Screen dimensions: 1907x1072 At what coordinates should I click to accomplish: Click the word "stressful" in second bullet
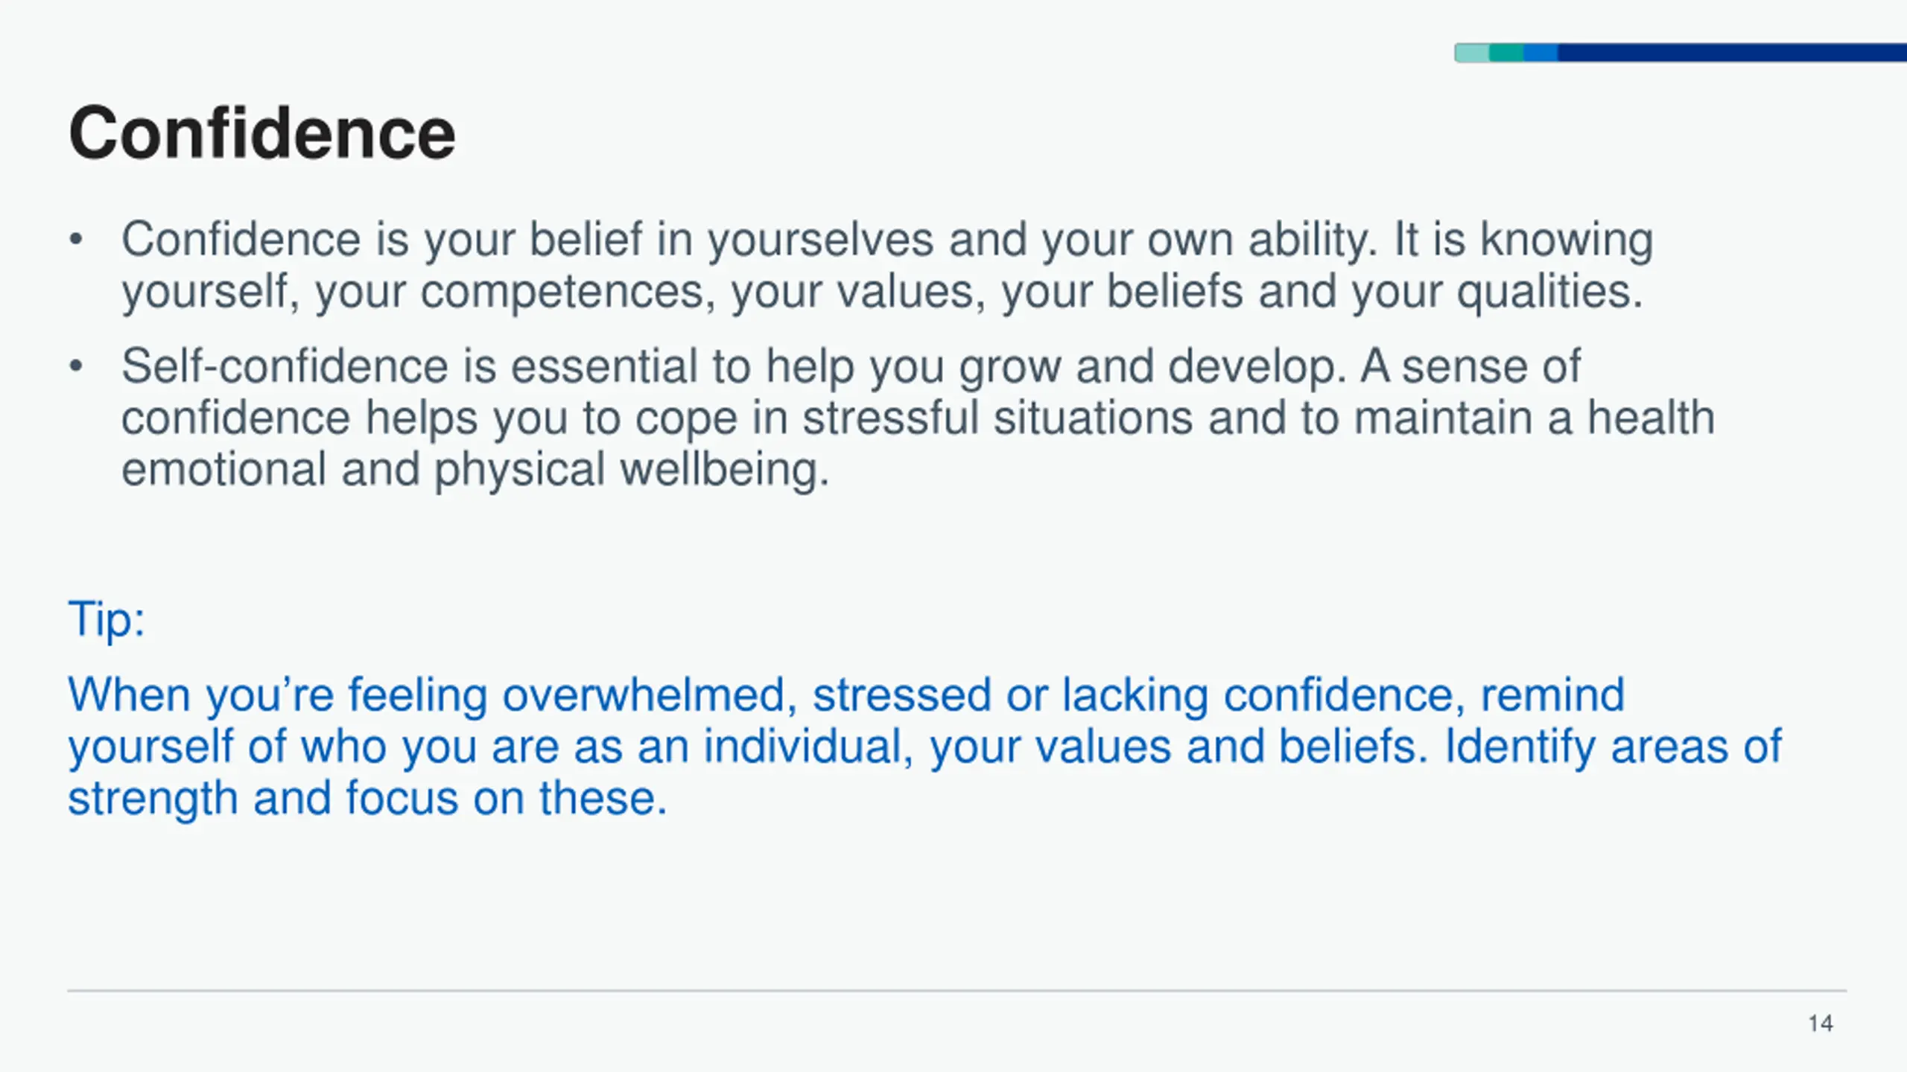point(890,418)
